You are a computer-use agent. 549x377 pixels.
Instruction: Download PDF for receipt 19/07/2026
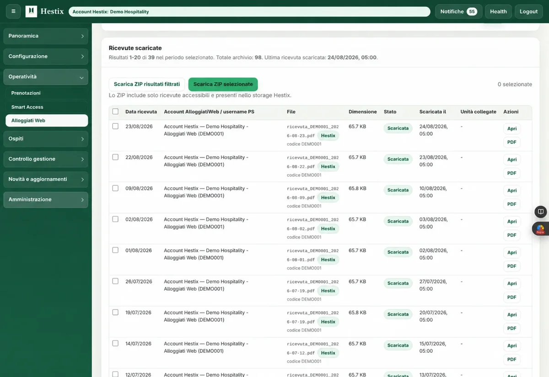coord(512,329)
